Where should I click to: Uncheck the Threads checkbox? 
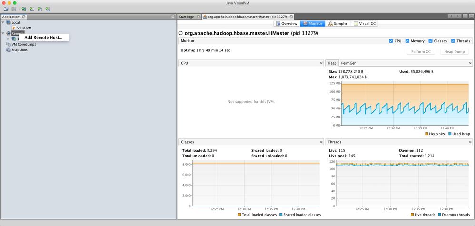(453, 41)
